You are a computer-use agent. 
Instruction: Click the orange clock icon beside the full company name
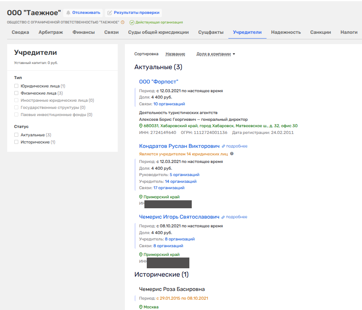click(123, 22)
